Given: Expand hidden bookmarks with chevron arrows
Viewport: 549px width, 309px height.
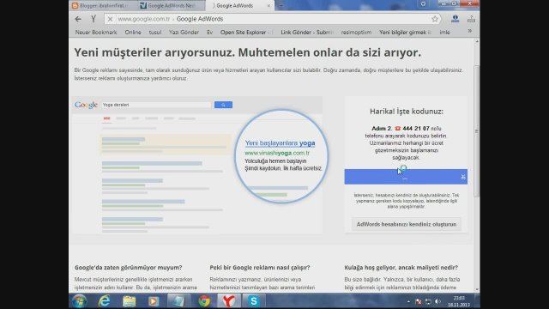Looking at the screenshot, I should (470, 32).
